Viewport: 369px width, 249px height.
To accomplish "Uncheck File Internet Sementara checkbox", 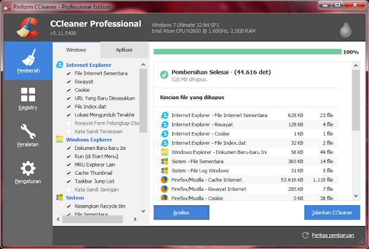I will [x=69, y=73].
